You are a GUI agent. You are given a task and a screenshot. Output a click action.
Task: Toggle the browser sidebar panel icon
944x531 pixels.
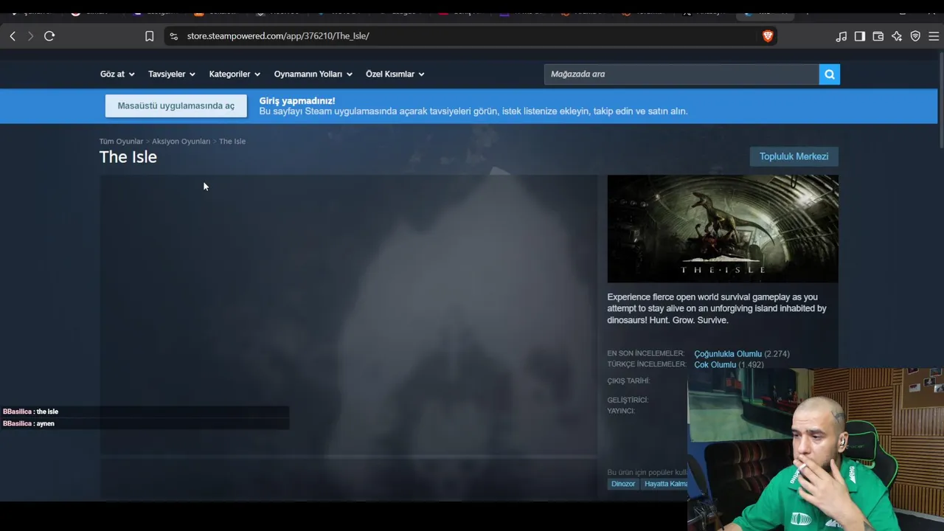click(860, 36)
